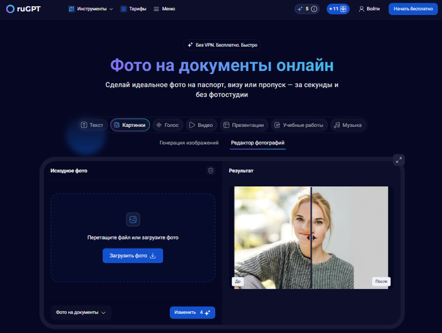The width and height of the screenshot is (442, 333).
Task: Click the info icon beside credits counter
Action: [x=314, y=9]
